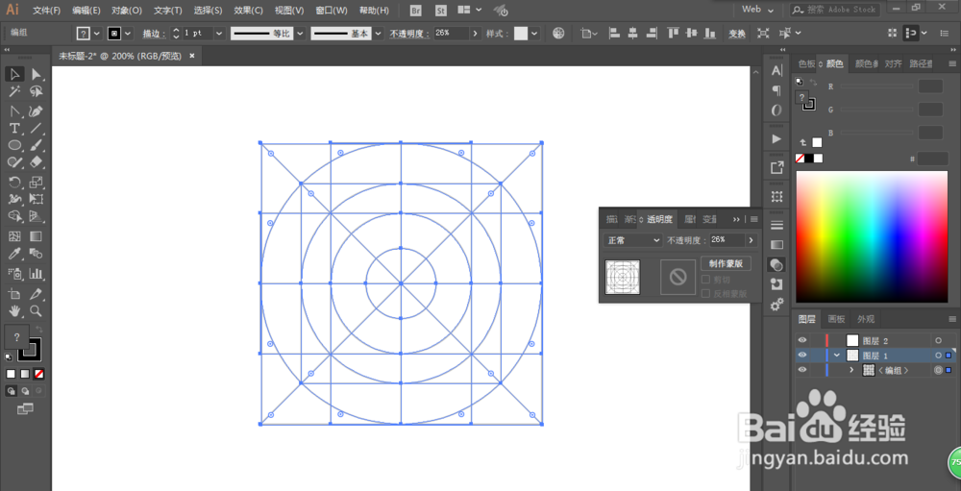
Task: Open the 样式 graphic style dropdown
Action: (x=535, y=34)
